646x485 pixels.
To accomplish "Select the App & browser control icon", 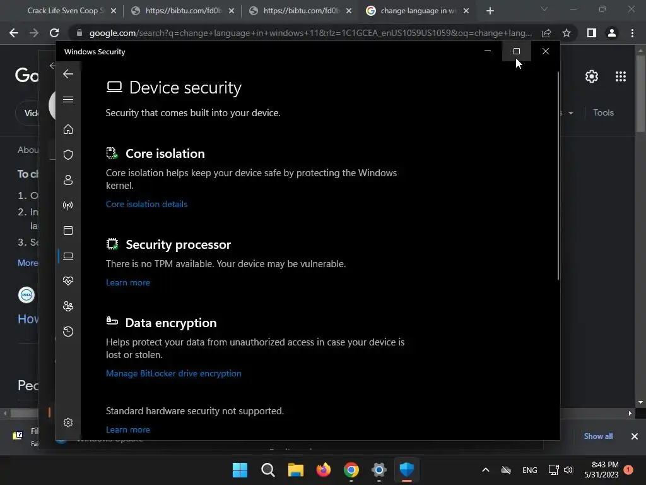I will pos(68,231).
